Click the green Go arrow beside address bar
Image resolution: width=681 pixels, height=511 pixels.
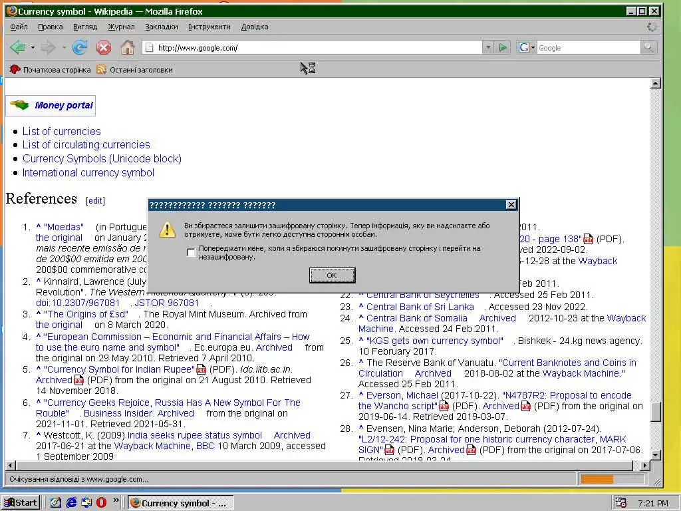pyautogui.click(x=503, y=47)
